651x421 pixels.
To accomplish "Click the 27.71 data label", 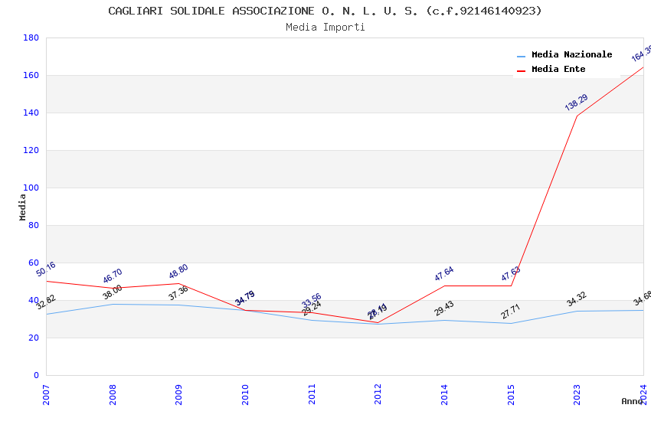I will [511, 312].
